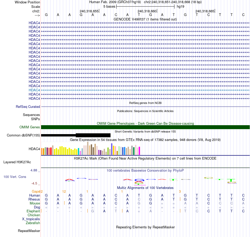Click the Zebrafish alignment row label
Screen dimensions: 250x237
click(33, 223)
